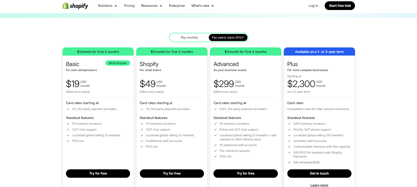Click Get in touch for Plus plan
The width and height of the screenshot is (417, 187).
tap(319, 174)
